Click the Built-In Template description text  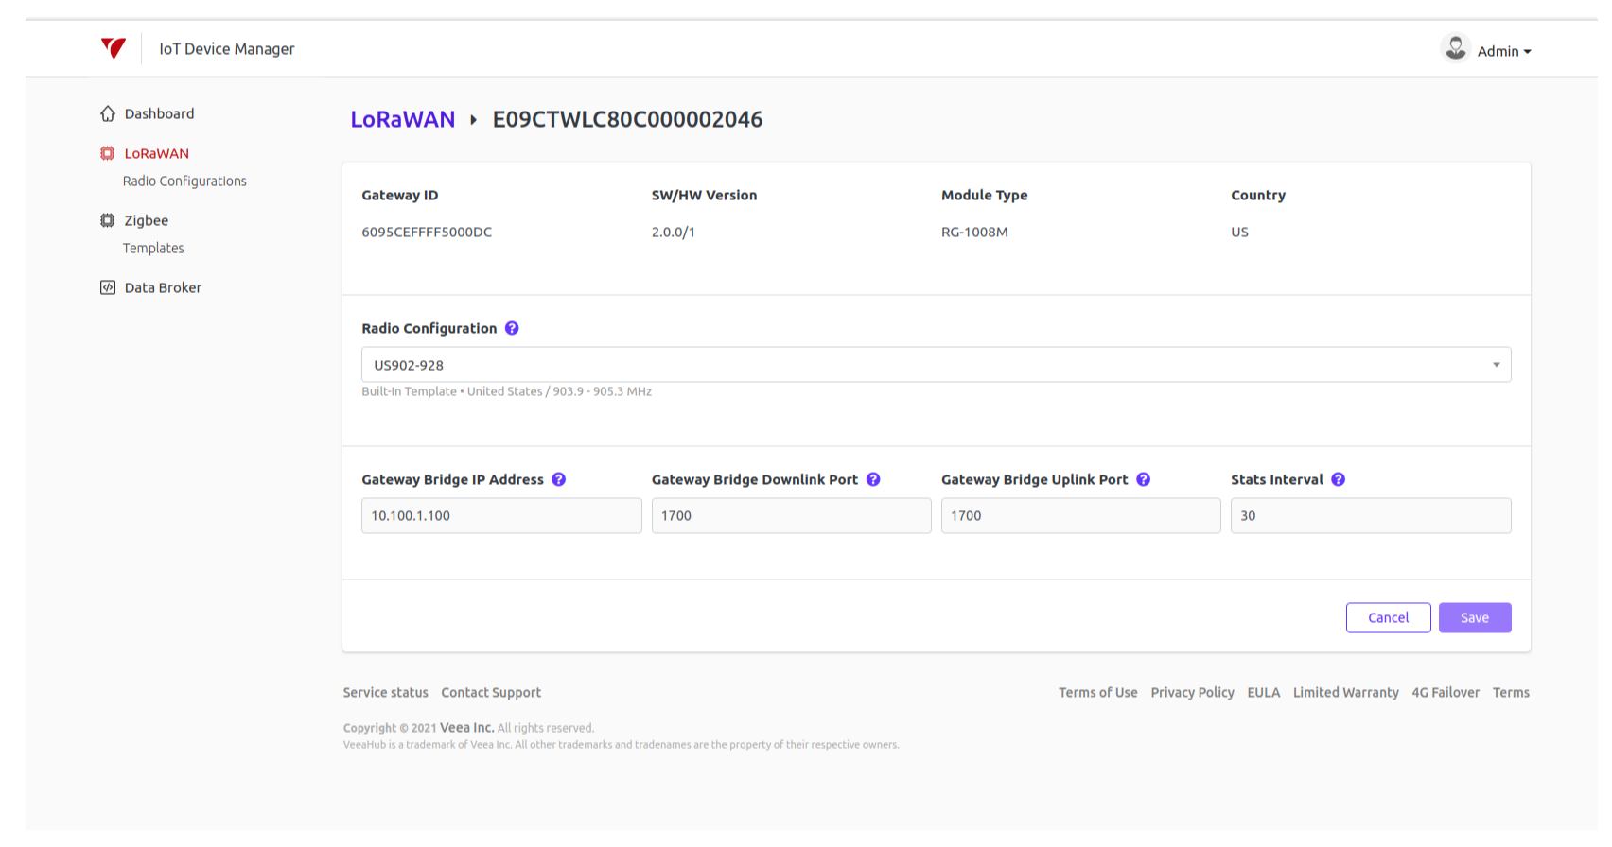coord(506,391)
